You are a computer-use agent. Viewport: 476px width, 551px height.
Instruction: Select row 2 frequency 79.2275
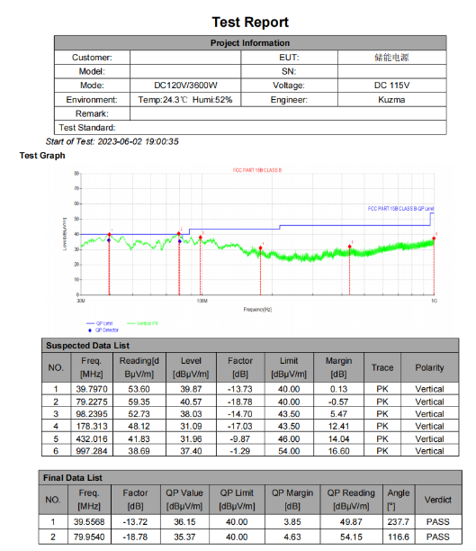point(92,402)
